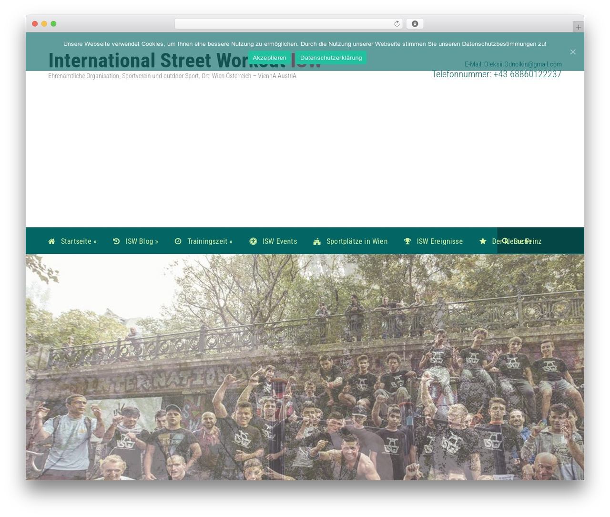
Task: Click the Telefonnummer +43 68860122237 text
Action: [497, 74]
